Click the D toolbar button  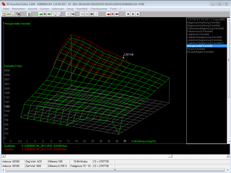point(133,14)
